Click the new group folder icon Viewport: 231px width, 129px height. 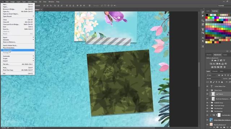[x=224, y=128]
